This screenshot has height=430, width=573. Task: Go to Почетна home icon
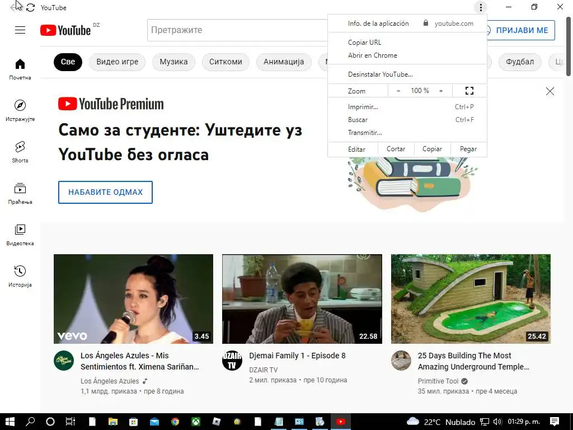click(20, 69)
